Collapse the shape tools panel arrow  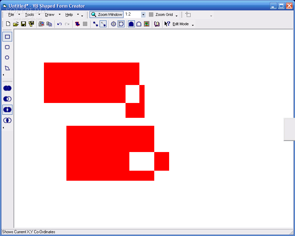pos(3,75)
